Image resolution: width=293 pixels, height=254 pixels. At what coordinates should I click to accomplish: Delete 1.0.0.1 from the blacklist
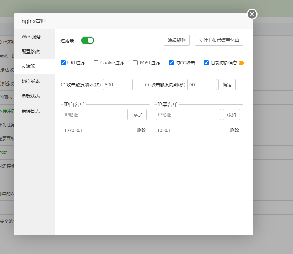(234, 130)
